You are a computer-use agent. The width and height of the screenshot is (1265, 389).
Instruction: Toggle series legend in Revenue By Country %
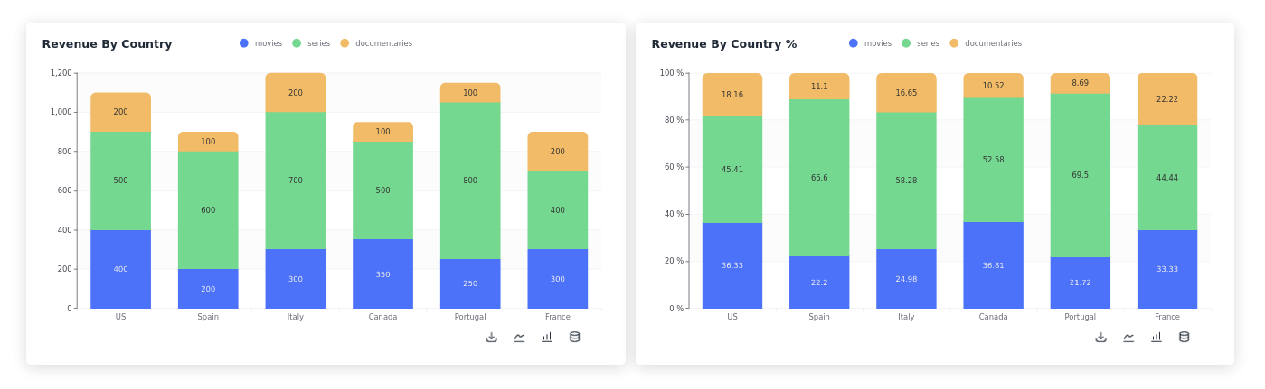[x=920, y=43]
